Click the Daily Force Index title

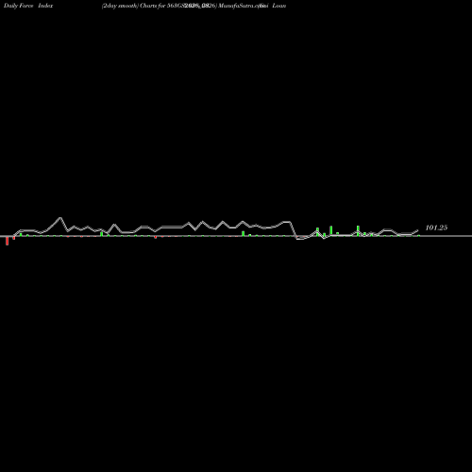click(28, 6)
